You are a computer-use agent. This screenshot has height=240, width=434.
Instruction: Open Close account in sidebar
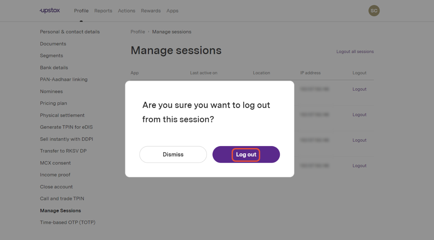[x=56, y=187]
